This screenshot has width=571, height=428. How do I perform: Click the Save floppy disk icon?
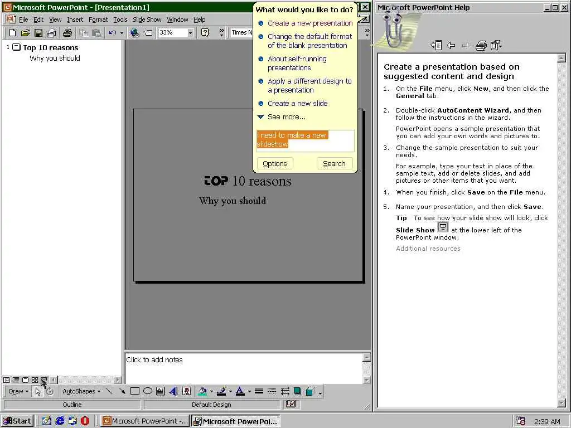coord(38,33)
